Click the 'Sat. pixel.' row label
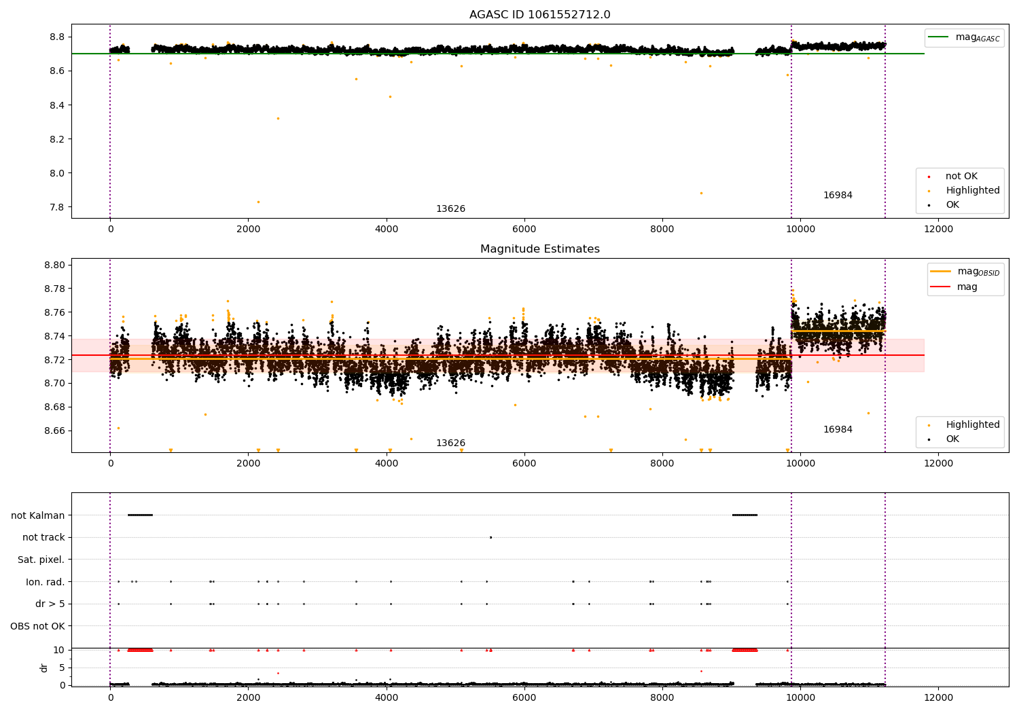The image size is (1019, 713). (41, 560)
